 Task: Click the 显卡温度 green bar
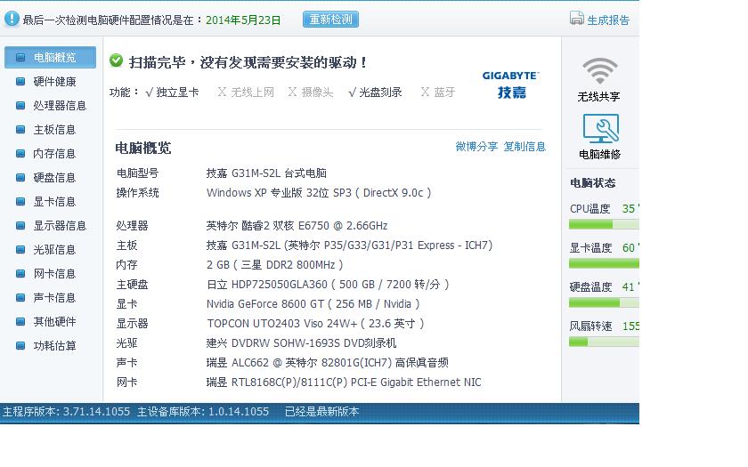604,263
